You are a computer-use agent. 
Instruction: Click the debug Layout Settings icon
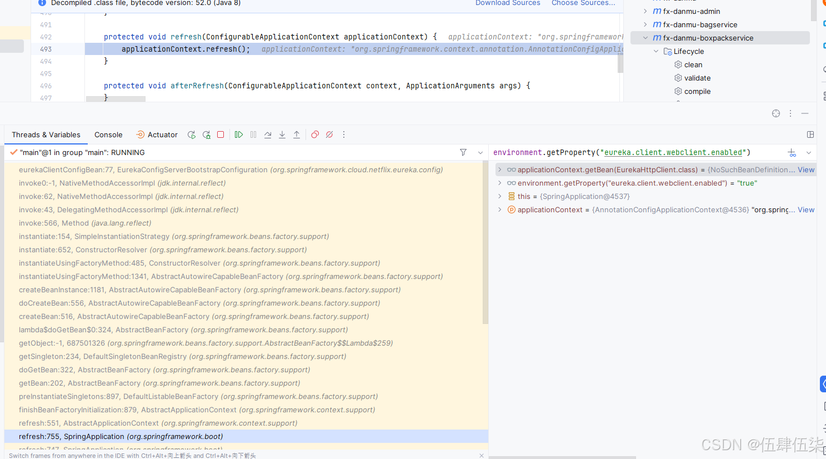(x=810, y=134)
